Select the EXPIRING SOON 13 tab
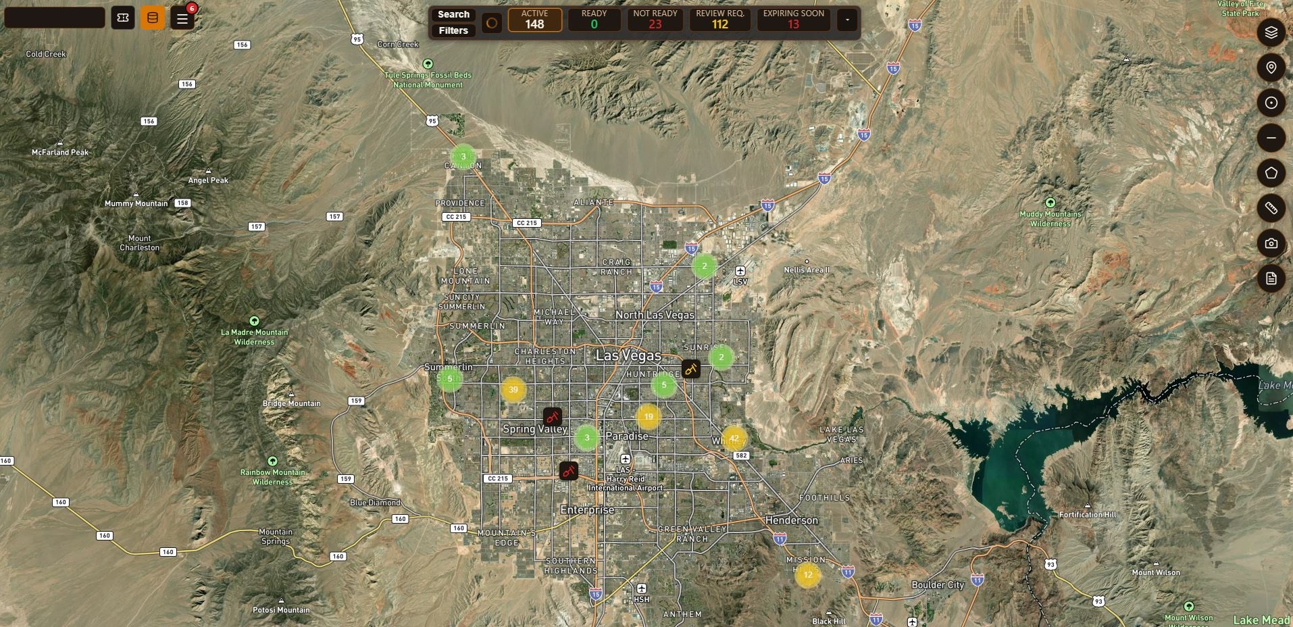Image resolution: width=1293 pixels, height=627 pixels. pos(794,20)
